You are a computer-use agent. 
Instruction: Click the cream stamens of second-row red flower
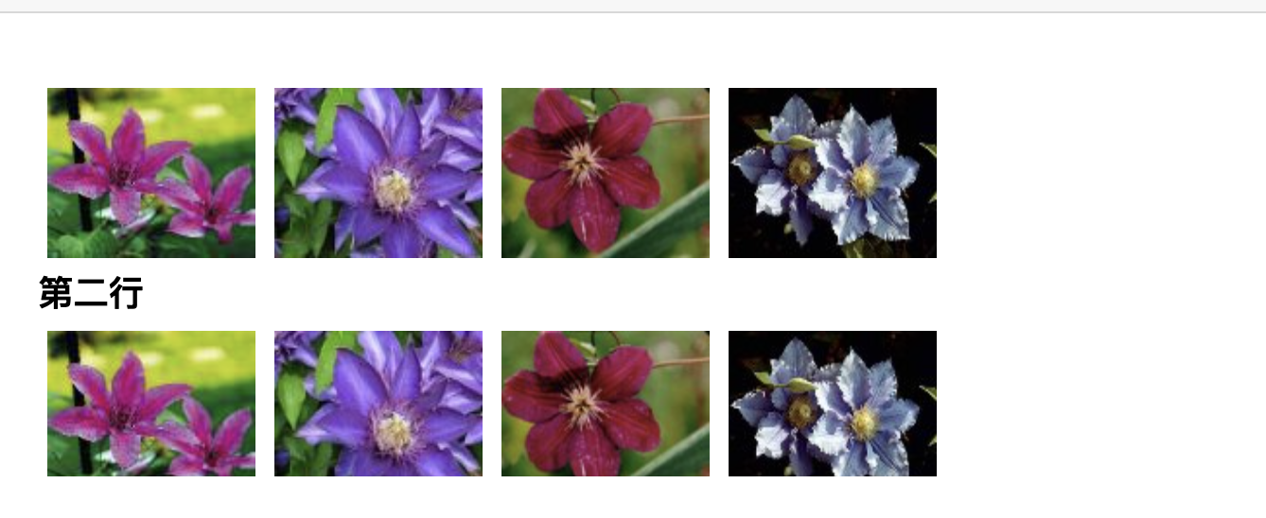point(583,404)
